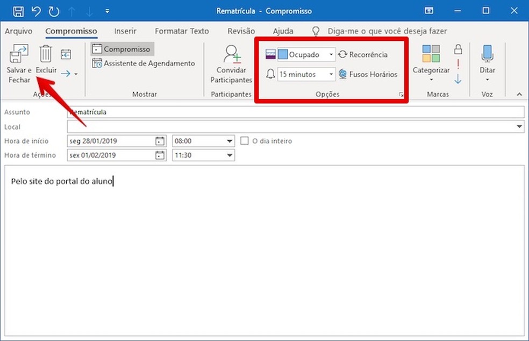Screen dimensions: 529x341
Task: Mark the appointment with high importance
Action: 458,64
